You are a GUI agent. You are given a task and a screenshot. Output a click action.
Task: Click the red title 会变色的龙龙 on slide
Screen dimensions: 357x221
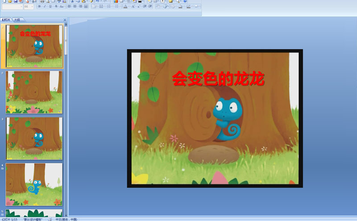(218, 79)
